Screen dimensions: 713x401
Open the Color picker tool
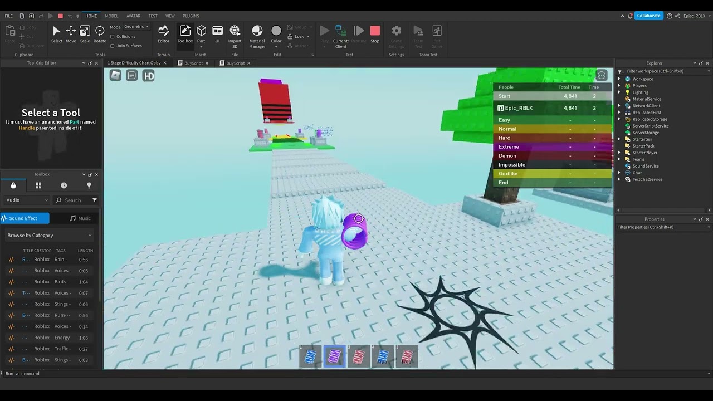pyautogui.click(x=276, y=35)
